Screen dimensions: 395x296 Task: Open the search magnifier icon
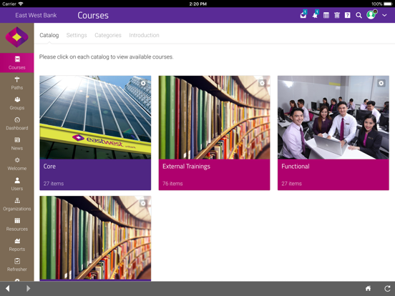pos(359,15)
